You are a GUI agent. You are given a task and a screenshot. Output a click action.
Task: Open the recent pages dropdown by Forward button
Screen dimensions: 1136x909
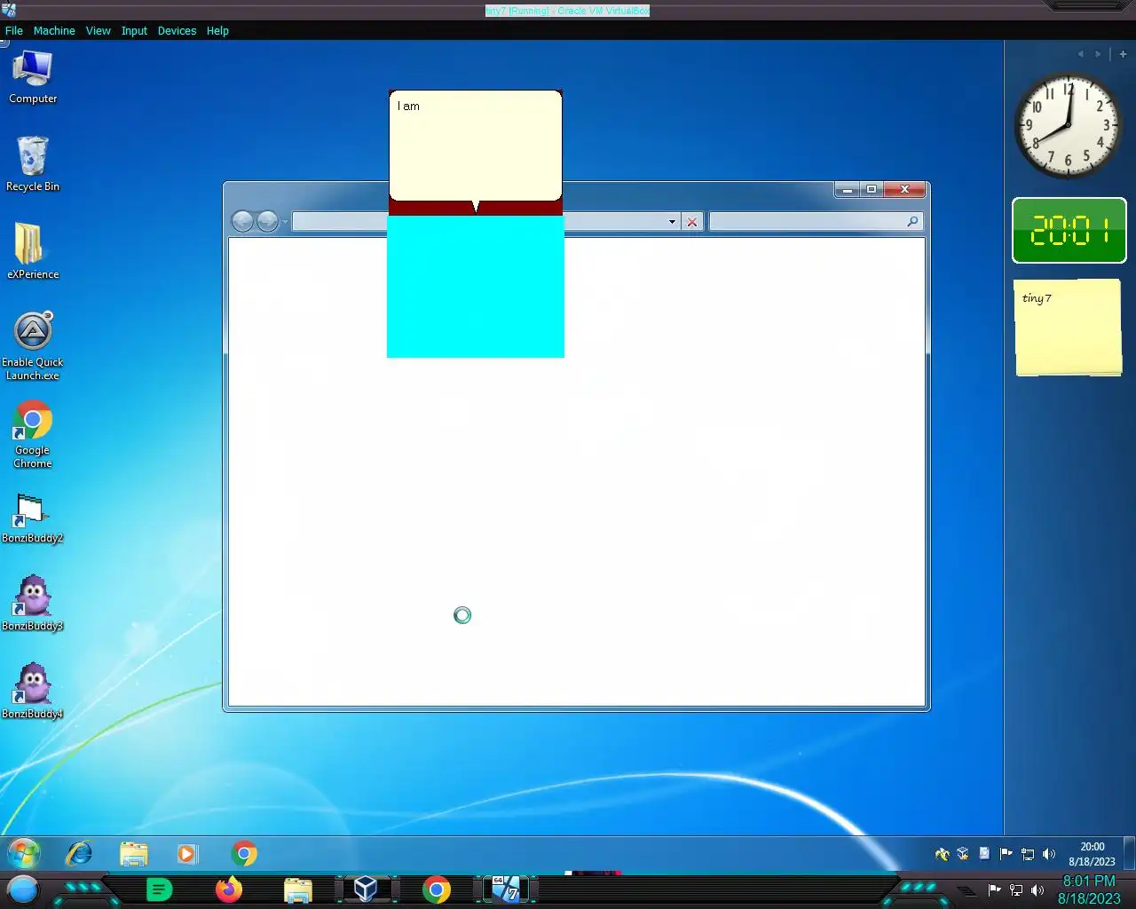[285, 222]
